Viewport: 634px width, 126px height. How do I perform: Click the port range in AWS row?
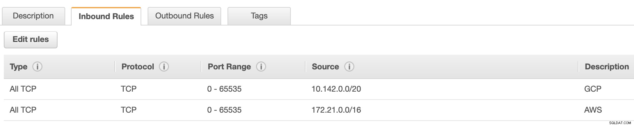click(x=224, y=110)
